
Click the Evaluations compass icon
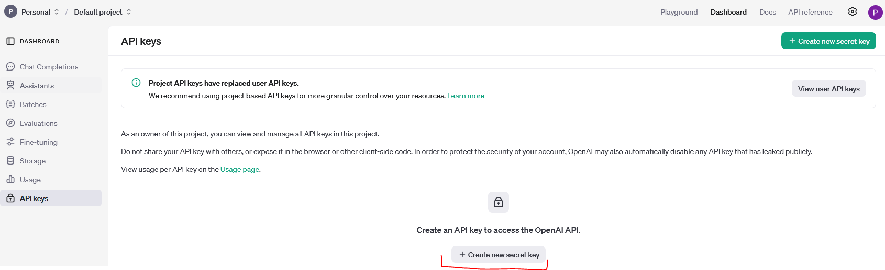click(x=10, y=123)
